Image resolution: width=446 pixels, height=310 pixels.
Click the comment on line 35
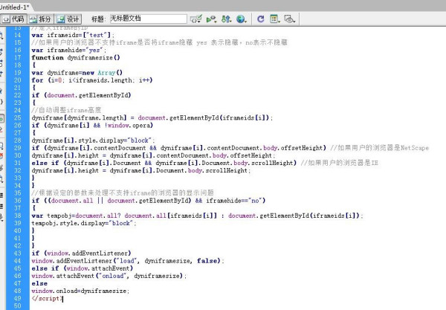[x=123, y=193]
